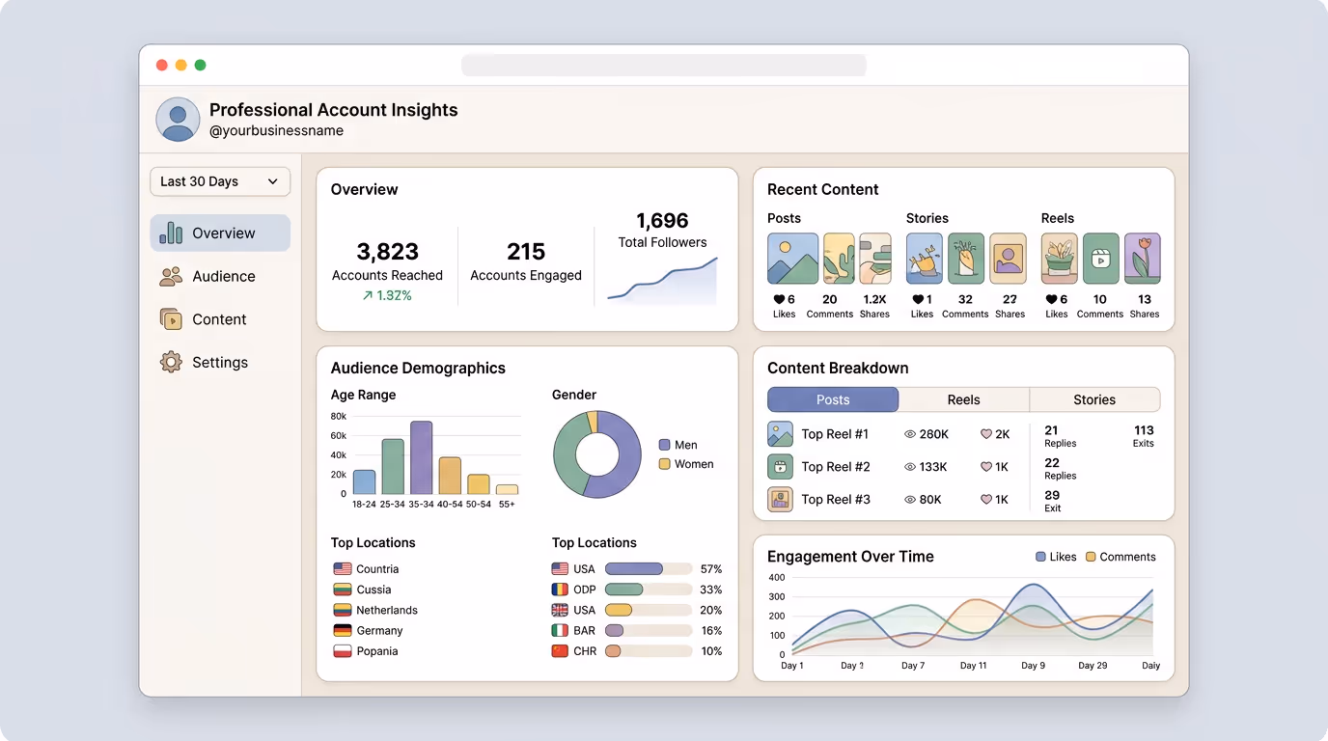Image resolution: width=1328 pixels, height=741 pixels.
Task: Open the Audience section icon
Action: click(x=170, y=276)
